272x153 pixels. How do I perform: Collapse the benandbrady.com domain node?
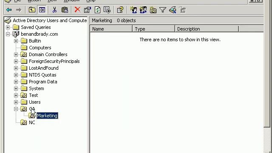pos(8,34)
